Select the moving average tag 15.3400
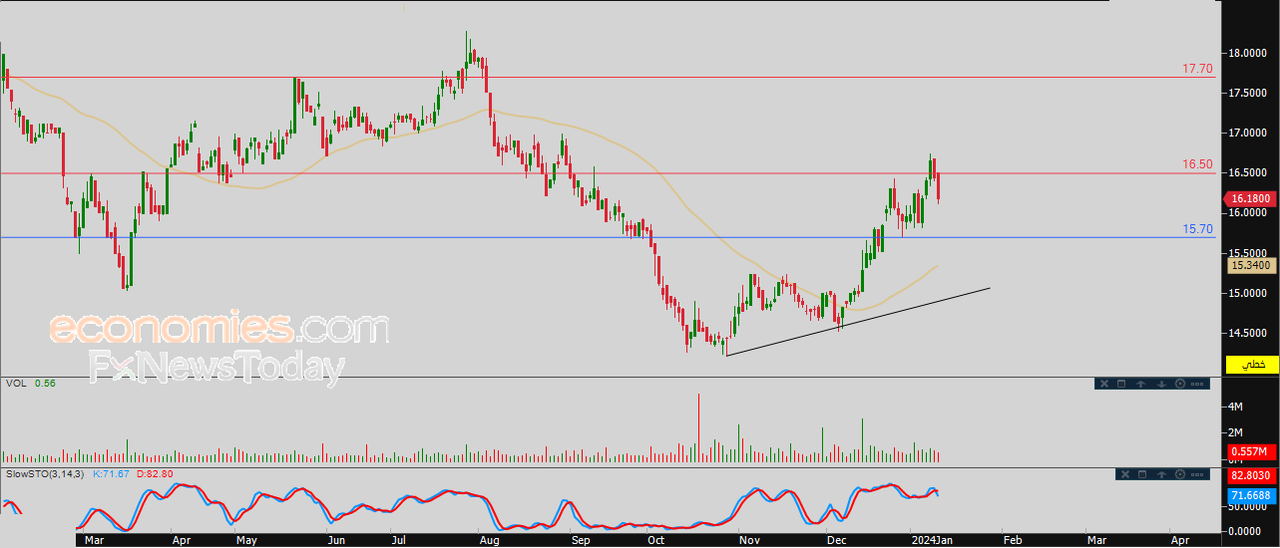The width and height of the screenshot is (1280, 548). (1253, 266)
